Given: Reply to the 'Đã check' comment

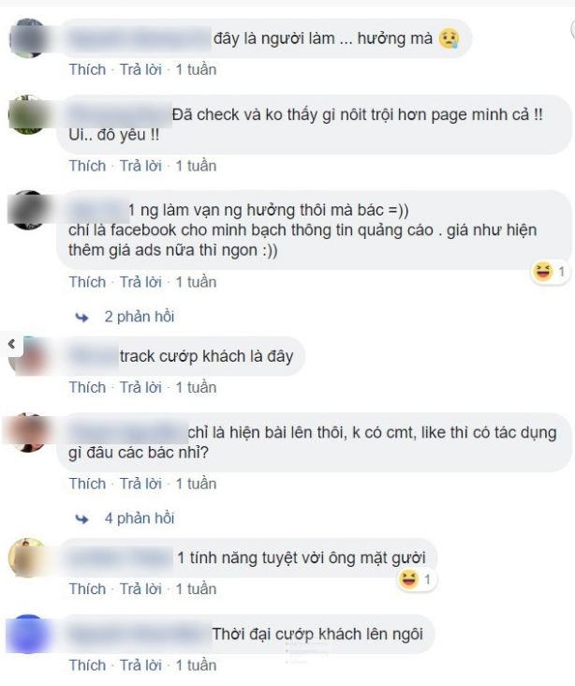Looking at the screenshot, I should tap(140, 166).
